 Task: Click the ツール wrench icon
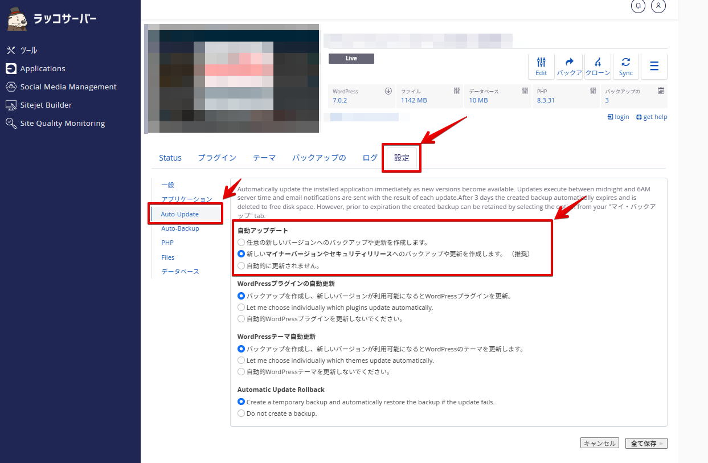tap(11, 50)
